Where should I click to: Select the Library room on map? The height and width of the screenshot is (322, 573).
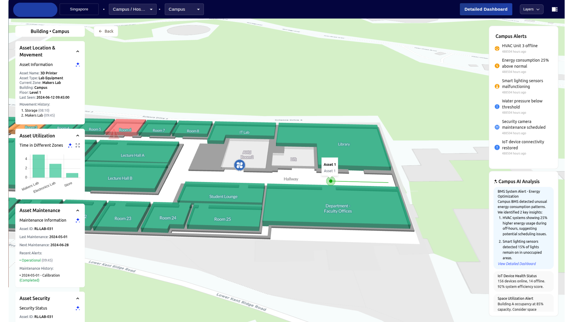(x=344, y=144)
